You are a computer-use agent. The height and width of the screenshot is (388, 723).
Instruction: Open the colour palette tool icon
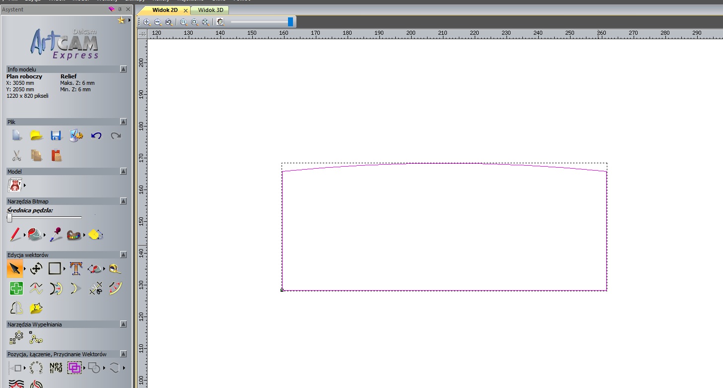click(74, 235)
